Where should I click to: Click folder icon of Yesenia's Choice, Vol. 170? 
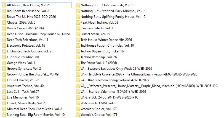coord(78,109)
